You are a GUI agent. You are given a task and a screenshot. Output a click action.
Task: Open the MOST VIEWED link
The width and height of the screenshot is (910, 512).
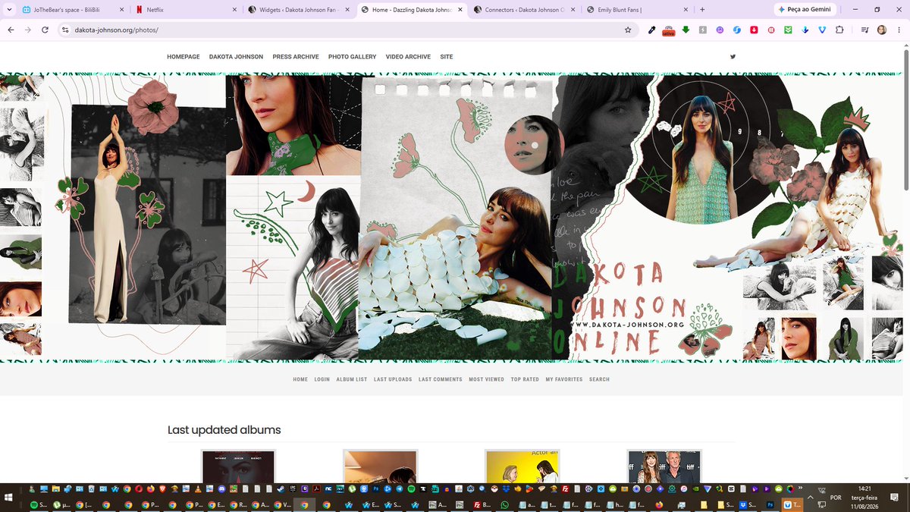pos(486,379)
